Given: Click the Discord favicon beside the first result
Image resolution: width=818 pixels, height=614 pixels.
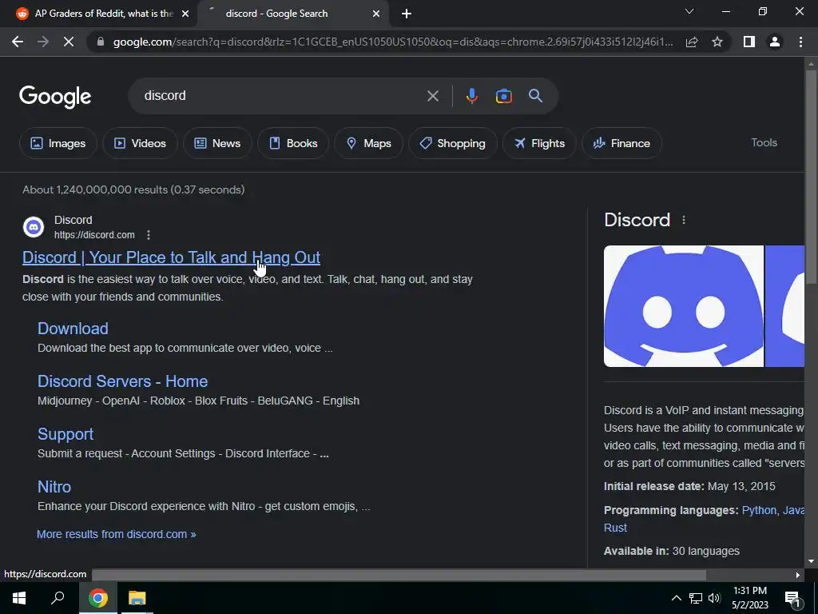Looking at the screenshot, I should tap(34, 227).
